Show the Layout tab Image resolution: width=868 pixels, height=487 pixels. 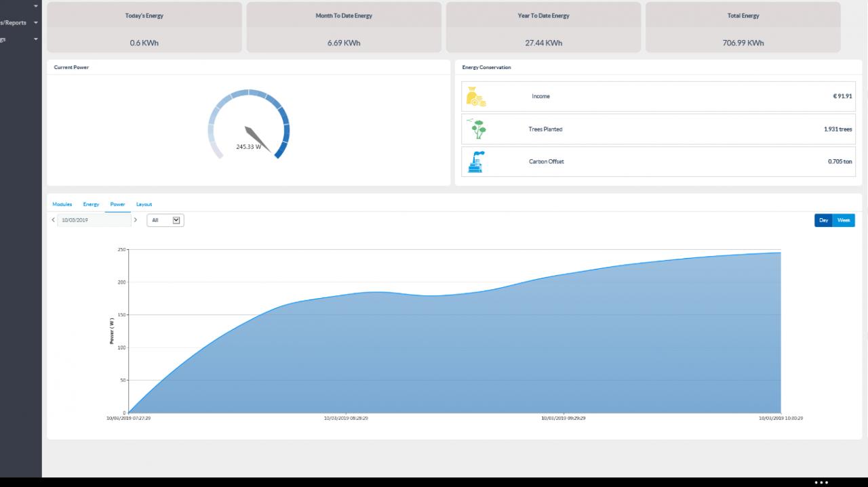[144, 204]
